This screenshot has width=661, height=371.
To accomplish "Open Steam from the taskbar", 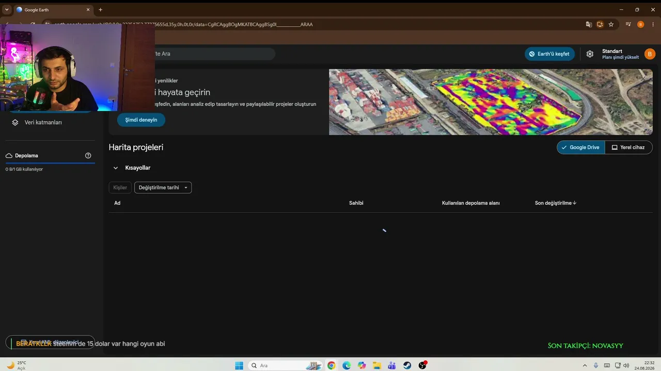I will pos(407,365).
